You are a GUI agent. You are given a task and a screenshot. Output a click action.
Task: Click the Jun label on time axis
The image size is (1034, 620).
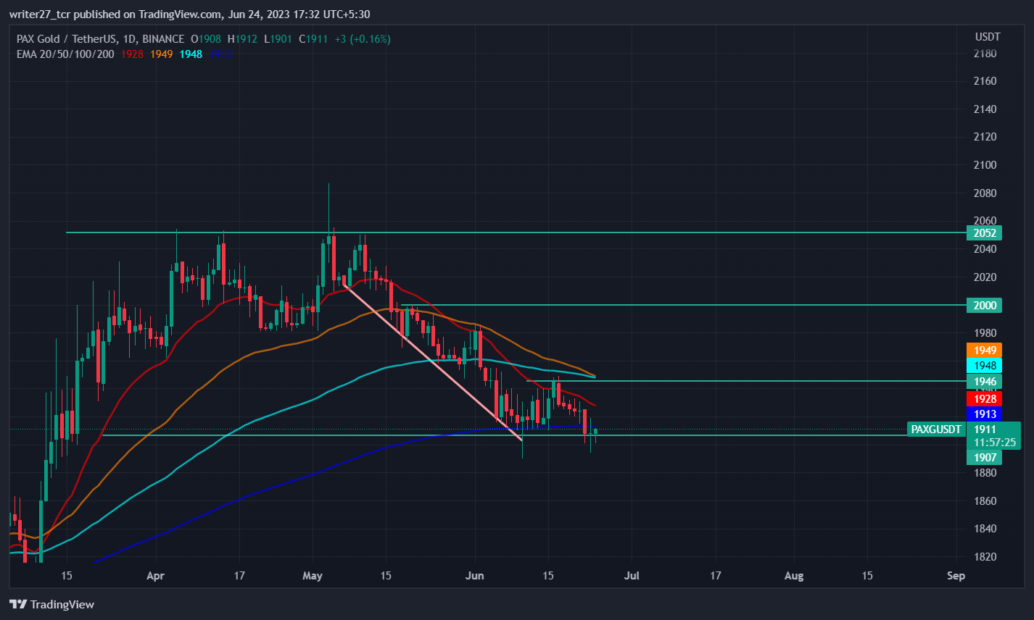click(474, 576)
